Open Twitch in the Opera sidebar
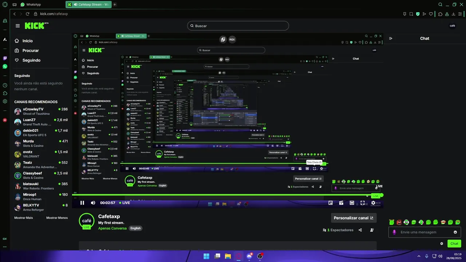 5,58
